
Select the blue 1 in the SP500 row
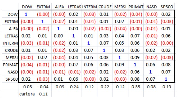coord(167,79)
